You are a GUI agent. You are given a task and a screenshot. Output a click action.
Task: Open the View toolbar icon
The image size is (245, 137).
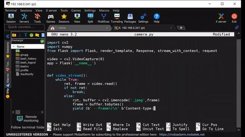click(x=77, y=18)
